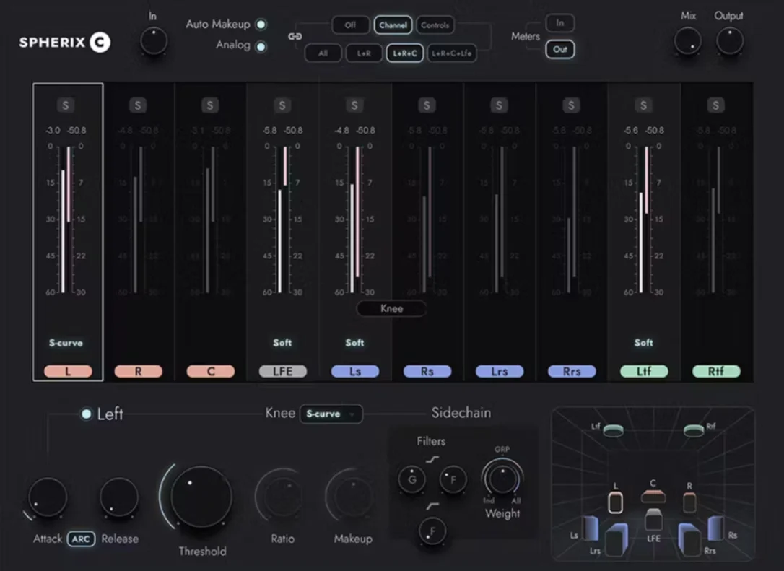The height and width of the screenshot is (571, 784).
Task: Select the Ltf speaker in the 3D room
Action: coord(613,430)
